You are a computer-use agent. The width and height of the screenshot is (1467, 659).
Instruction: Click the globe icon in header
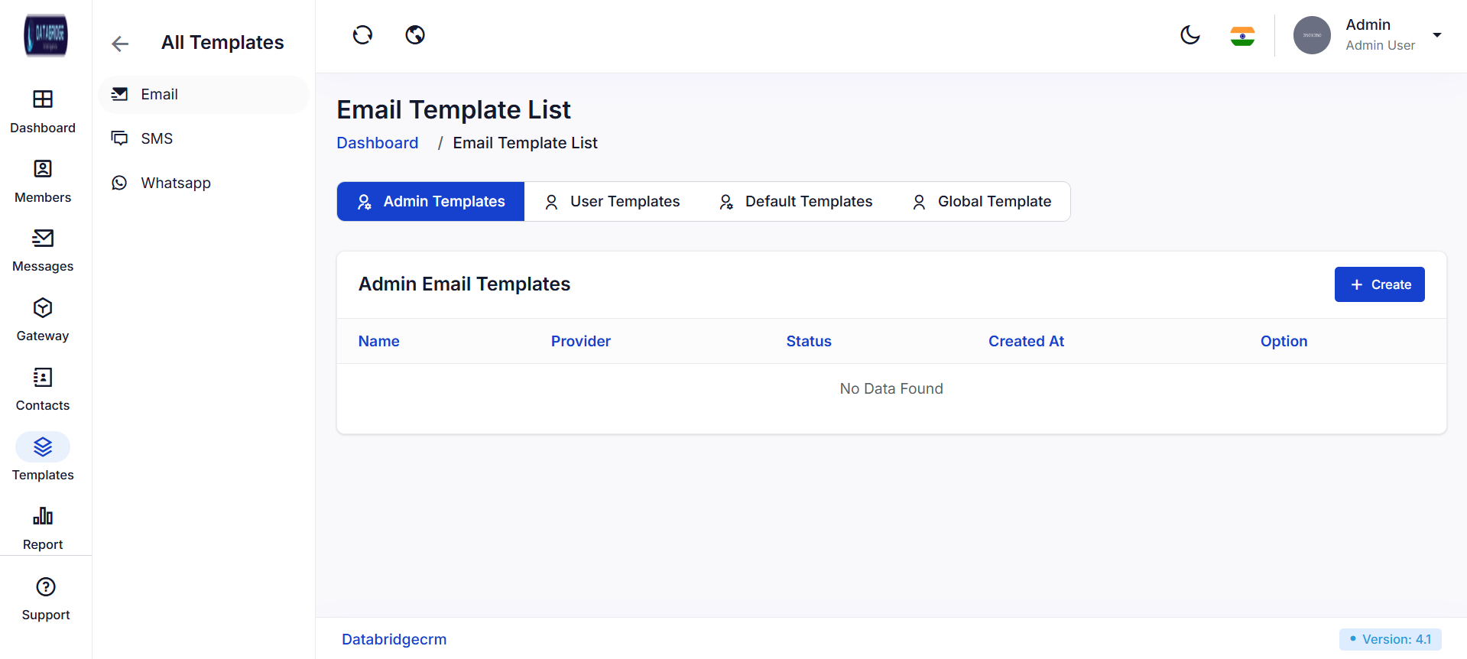pos(415,35)
